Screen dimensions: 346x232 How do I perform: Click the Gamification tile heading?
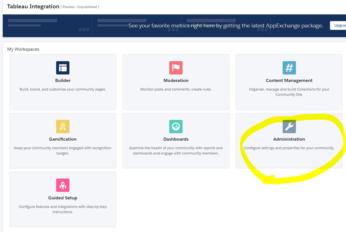click(63, 139)
